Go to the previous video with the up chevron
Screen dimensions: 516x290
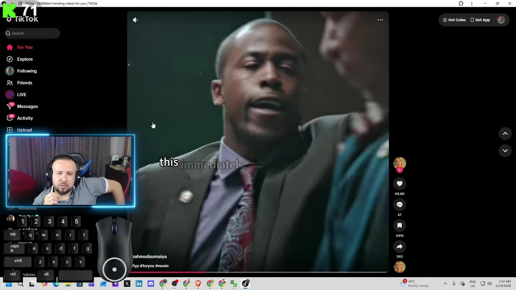click(505, 133)
